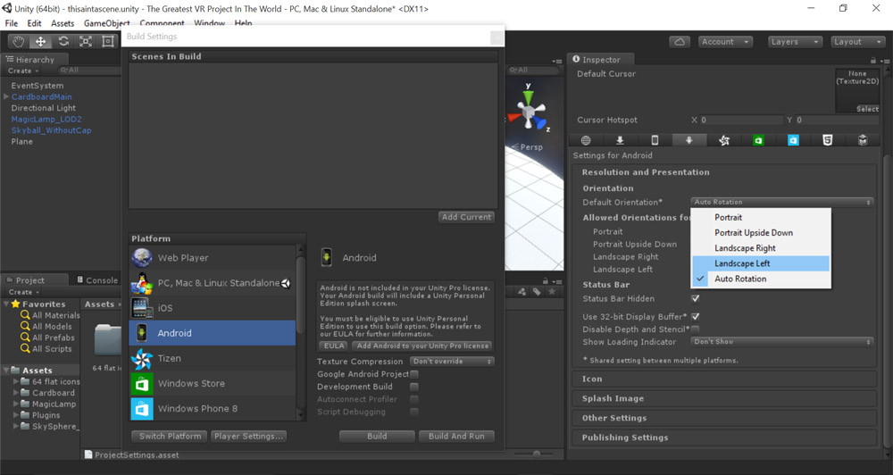Screen dimensions: 893x475
Task: Click search-by-label tag icon in Project panel
Action: click(x=537, y=292)
